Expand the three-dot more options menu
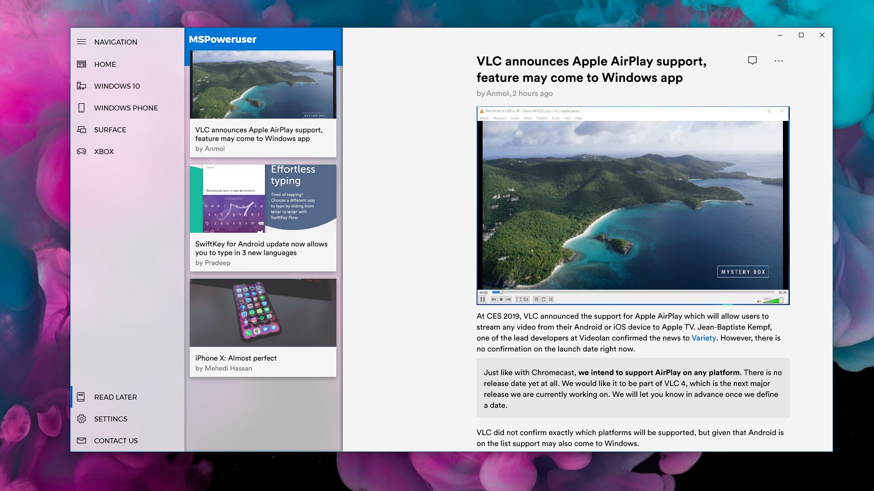The height and width of the screenshot is (491, 874). click(779, 61)
